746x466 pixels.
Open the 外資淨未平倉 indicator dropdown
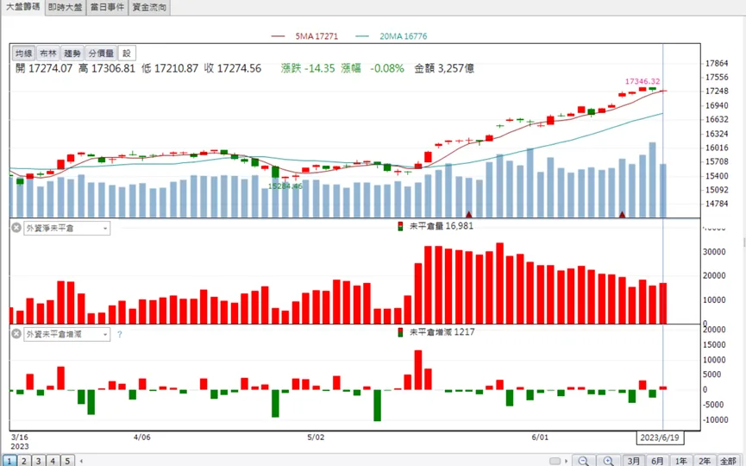(x=67, y=228)
